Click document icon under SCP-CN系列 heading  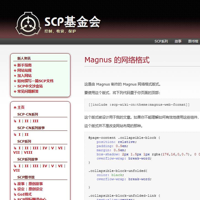coord(15,121)
